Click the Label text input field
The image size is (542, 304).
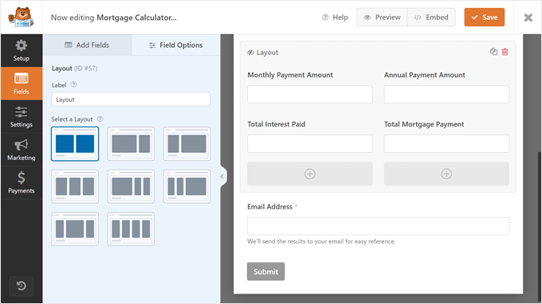pos(131,99)
